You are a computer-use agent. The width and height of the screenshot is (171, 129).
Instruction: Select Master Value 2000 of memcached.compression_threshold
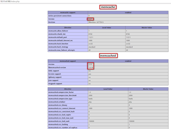(131, 95)
